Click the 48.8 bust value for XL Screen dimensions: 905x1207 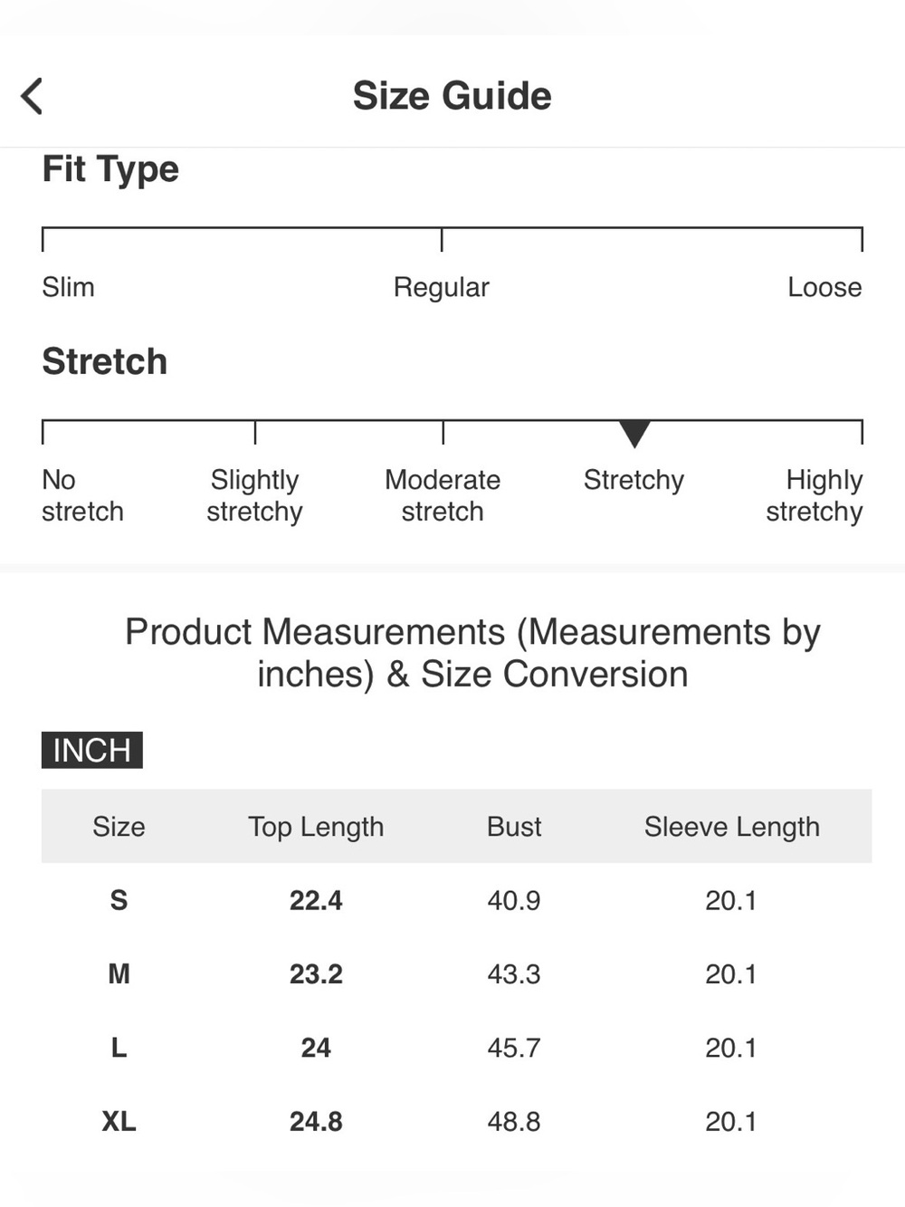(514, 1121)
